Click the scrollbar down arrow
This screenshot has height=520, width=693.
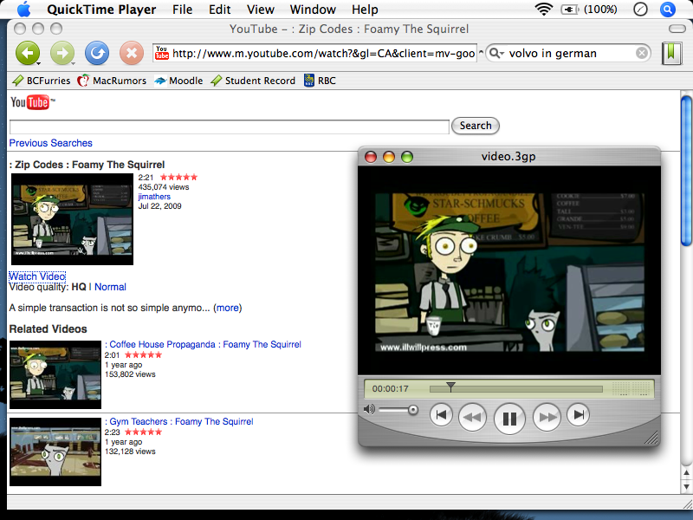click(x=686, y=487)
